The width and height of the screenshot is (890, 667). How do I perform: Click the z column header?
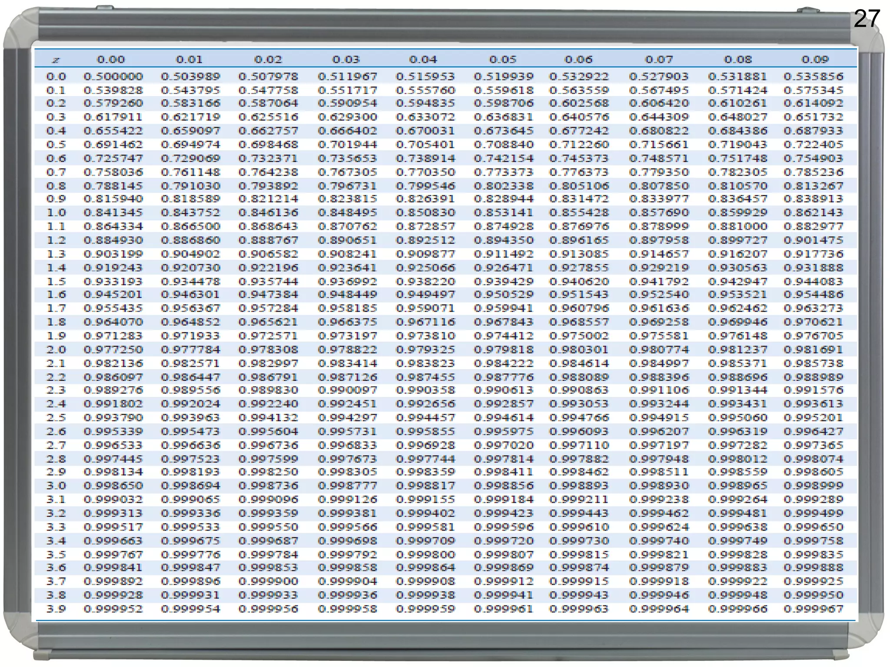tap(56, 60)
